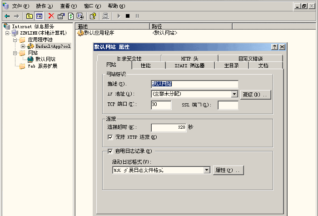Click the TCP 端口 input field
Image resolution: width=318 pixels, height=216 pixels.
(x=161, y=105)
